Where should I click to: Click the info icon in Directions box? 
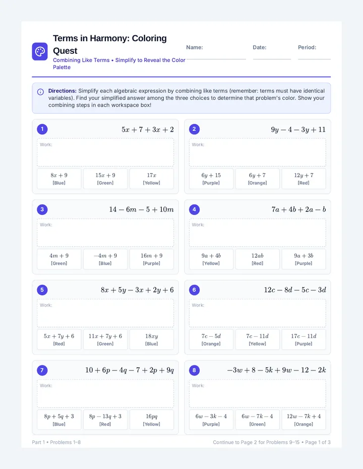(40, 92)
